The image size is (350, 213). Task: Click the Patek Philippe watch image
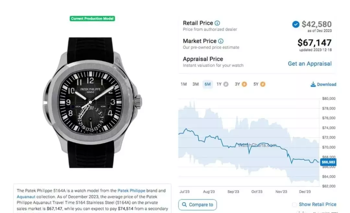click(91, 103)
